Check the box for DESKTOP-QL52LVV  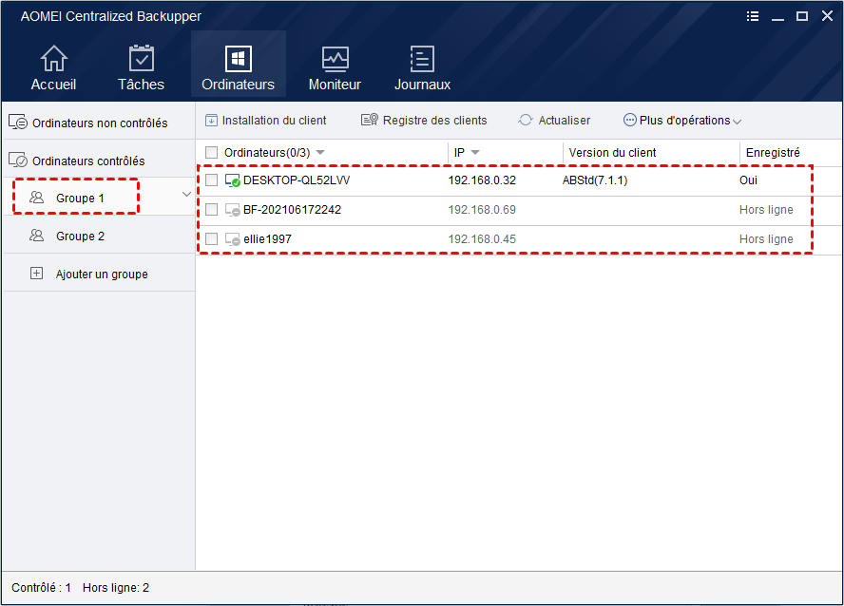[212, 180]
